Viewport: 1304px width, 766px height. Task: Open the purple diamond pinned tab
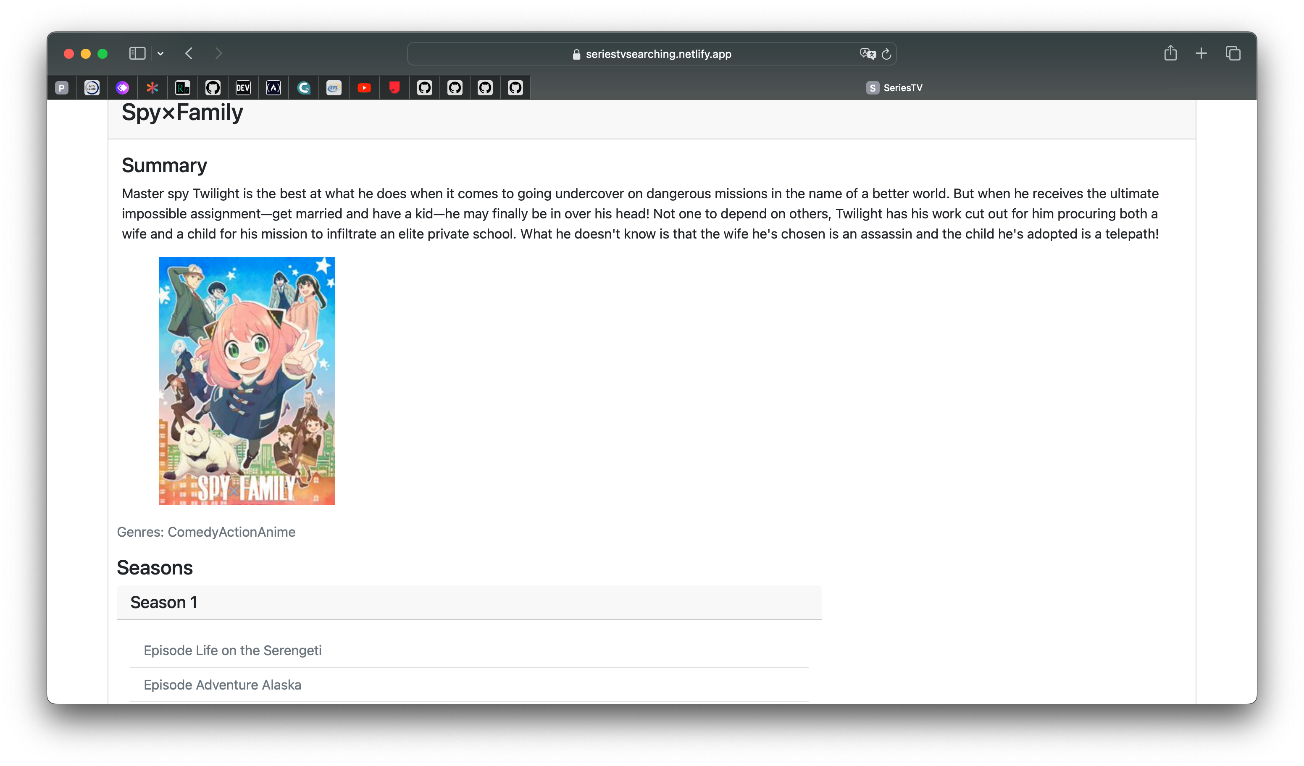[x=122, y=88]
